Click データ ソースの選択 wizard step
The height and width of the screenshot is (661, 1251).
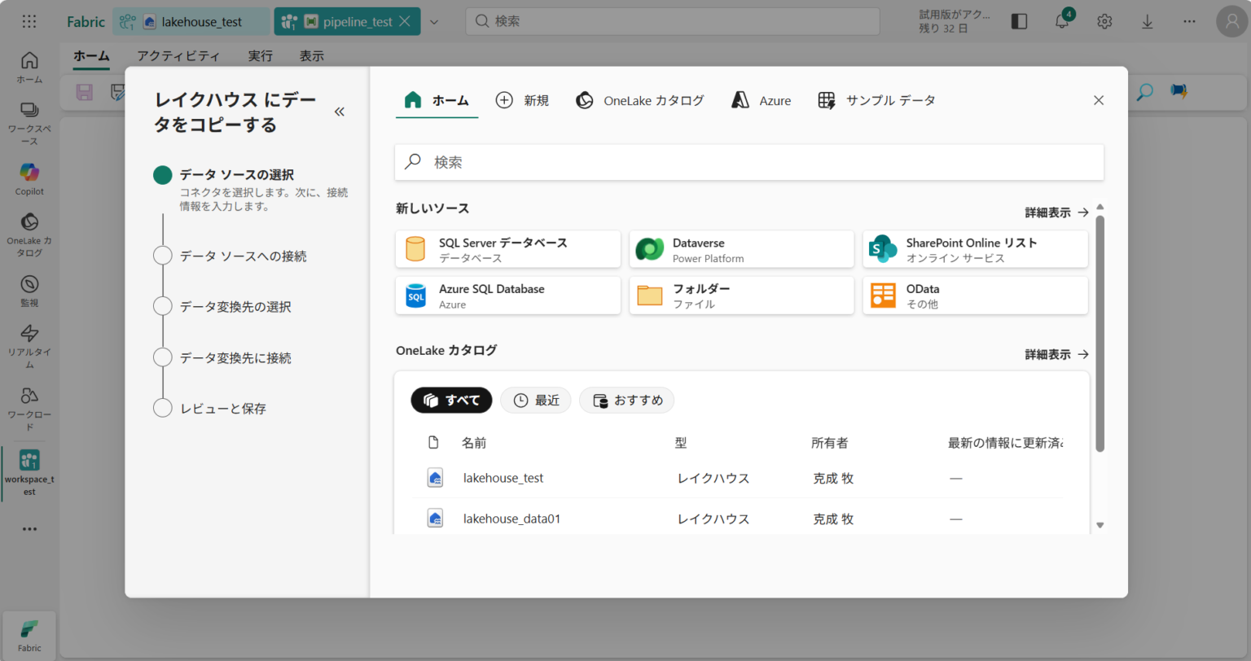(237, 175)
